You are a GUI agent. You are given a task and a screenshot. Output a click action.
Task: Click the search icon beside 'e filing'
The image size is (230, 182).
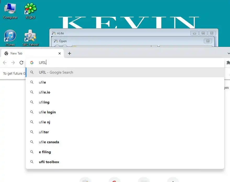(x=32, y=152)
